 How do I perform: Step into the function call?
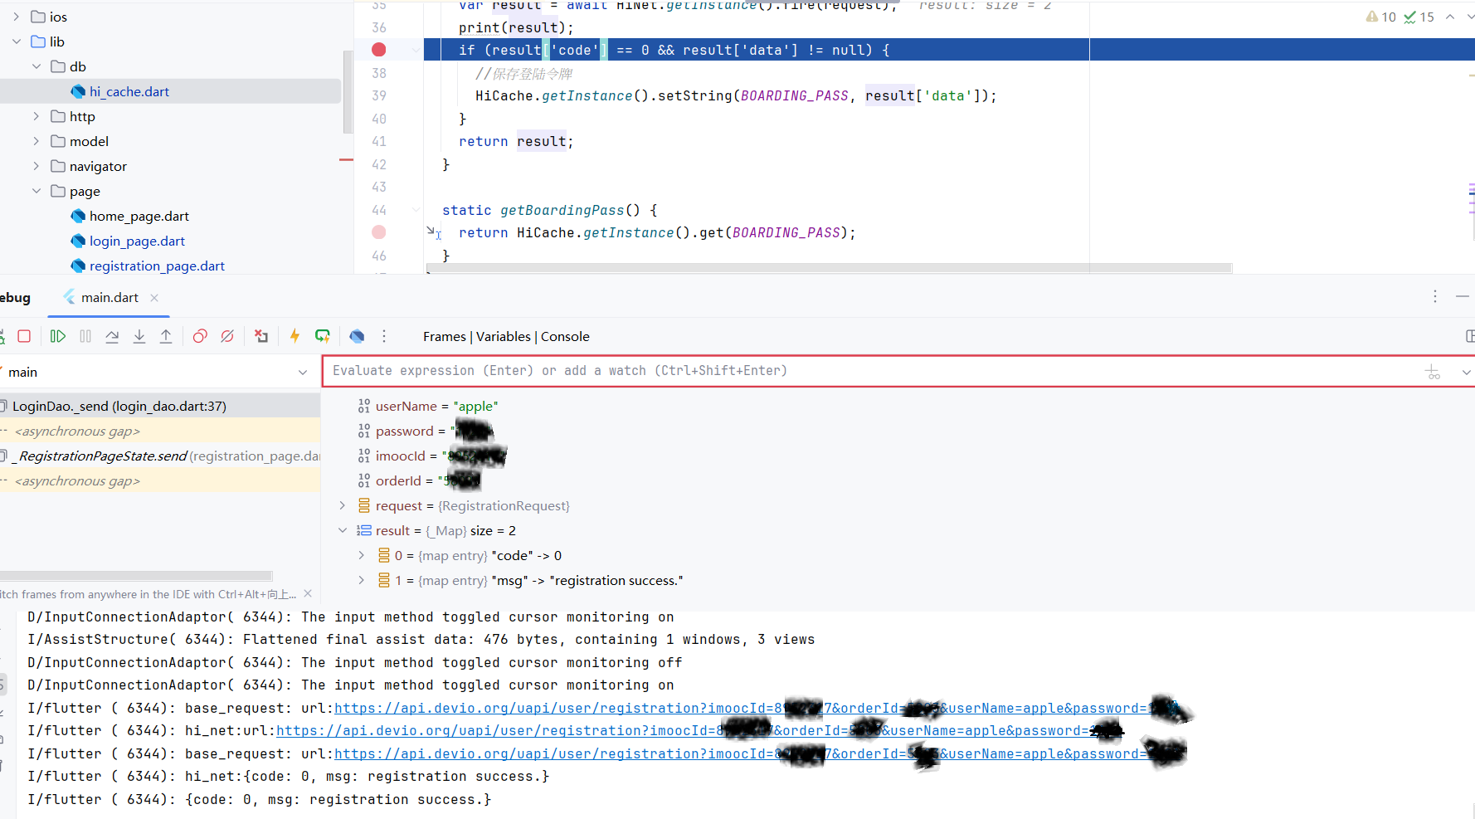(x=139, y=336)
